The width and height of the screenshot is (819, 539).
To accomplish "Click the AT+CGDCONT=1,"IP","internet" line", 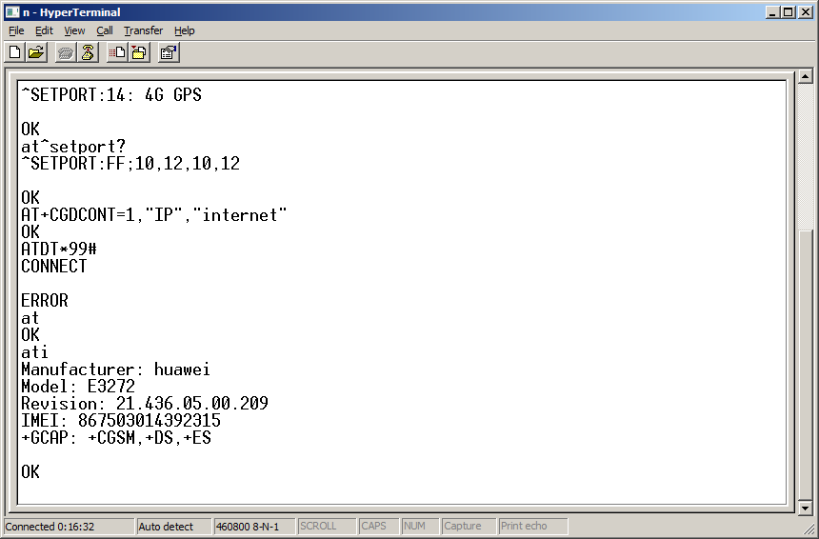I will point(154,214).
